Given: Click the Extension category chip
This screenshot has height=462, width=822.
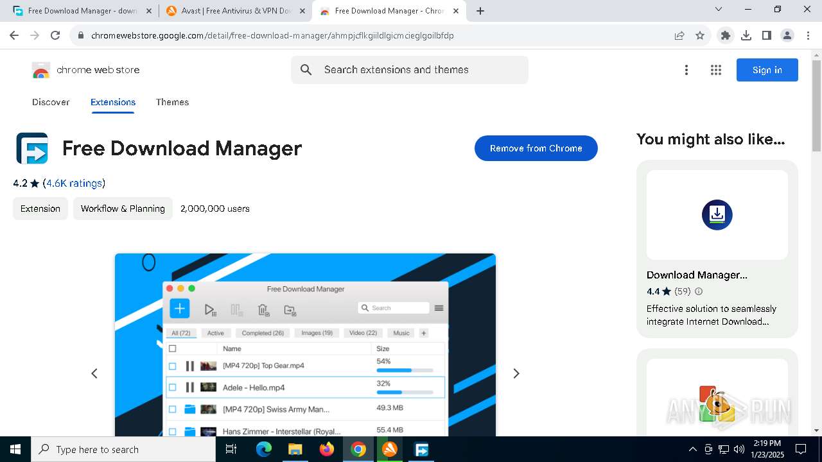Looking at the screenshot, I should 40,209.
